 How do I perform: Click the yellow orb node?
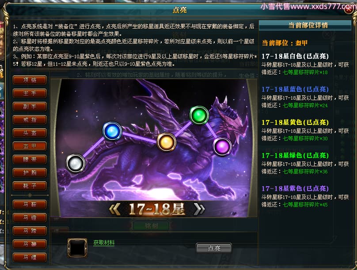[x=167, y=142]
